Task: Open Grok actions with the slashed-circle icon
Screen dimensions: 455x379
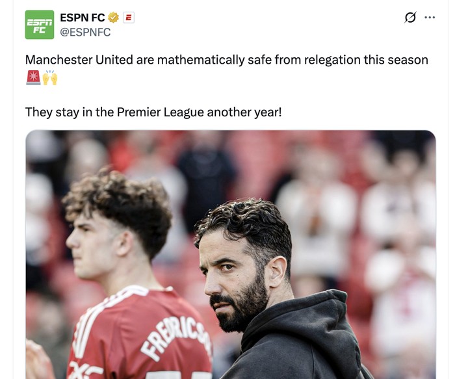Action: 409,18
